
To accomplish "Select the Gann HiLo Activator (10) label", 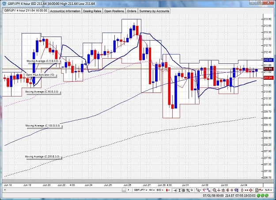I will tap(40, 75).
